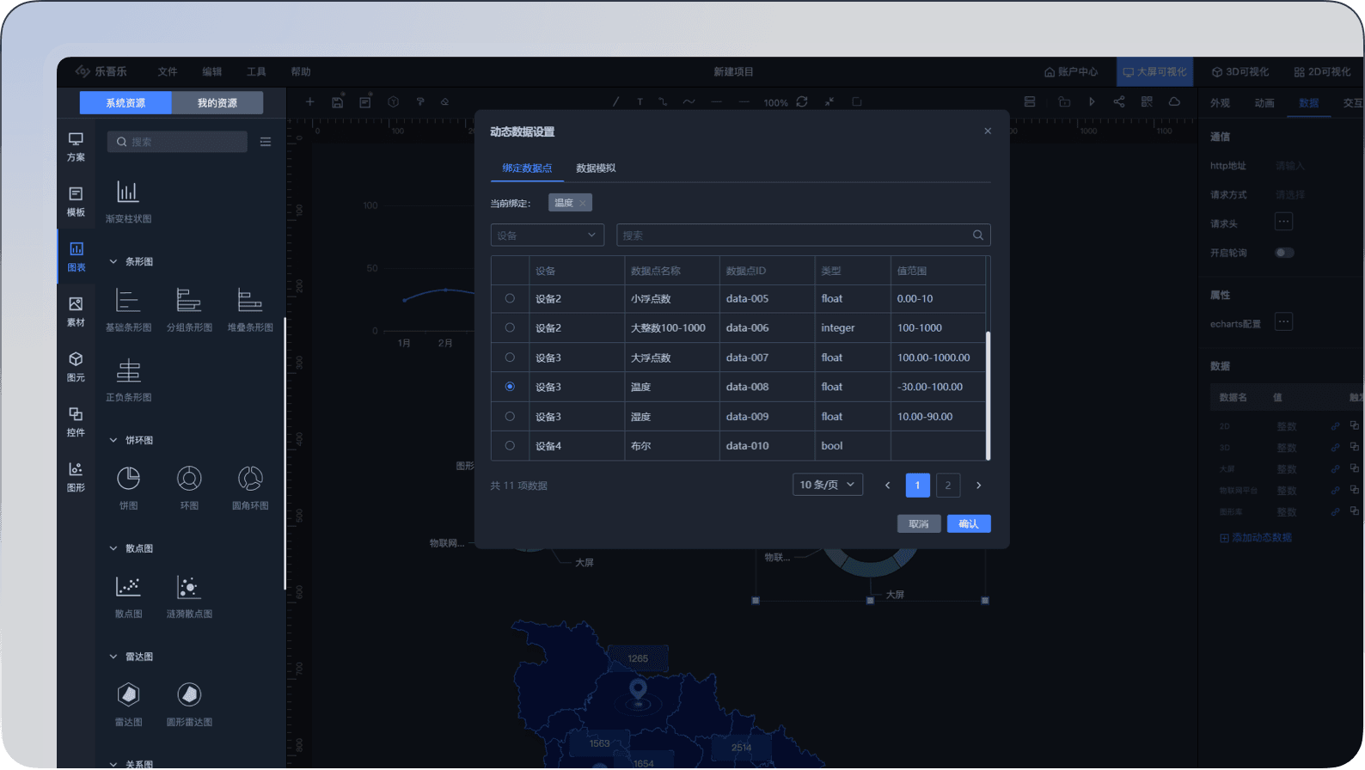This screenshot has width=1365, height=770.
Task: Open the 10 条/页 page size dropdown
Action: tap(827, 485)
